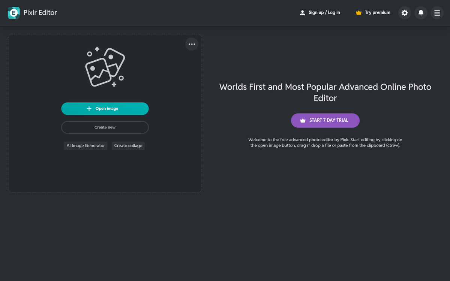The image size is (450, 281).
Task: Open settings with the gear icon
Action: pyautogui.click(x=405, y=13)
